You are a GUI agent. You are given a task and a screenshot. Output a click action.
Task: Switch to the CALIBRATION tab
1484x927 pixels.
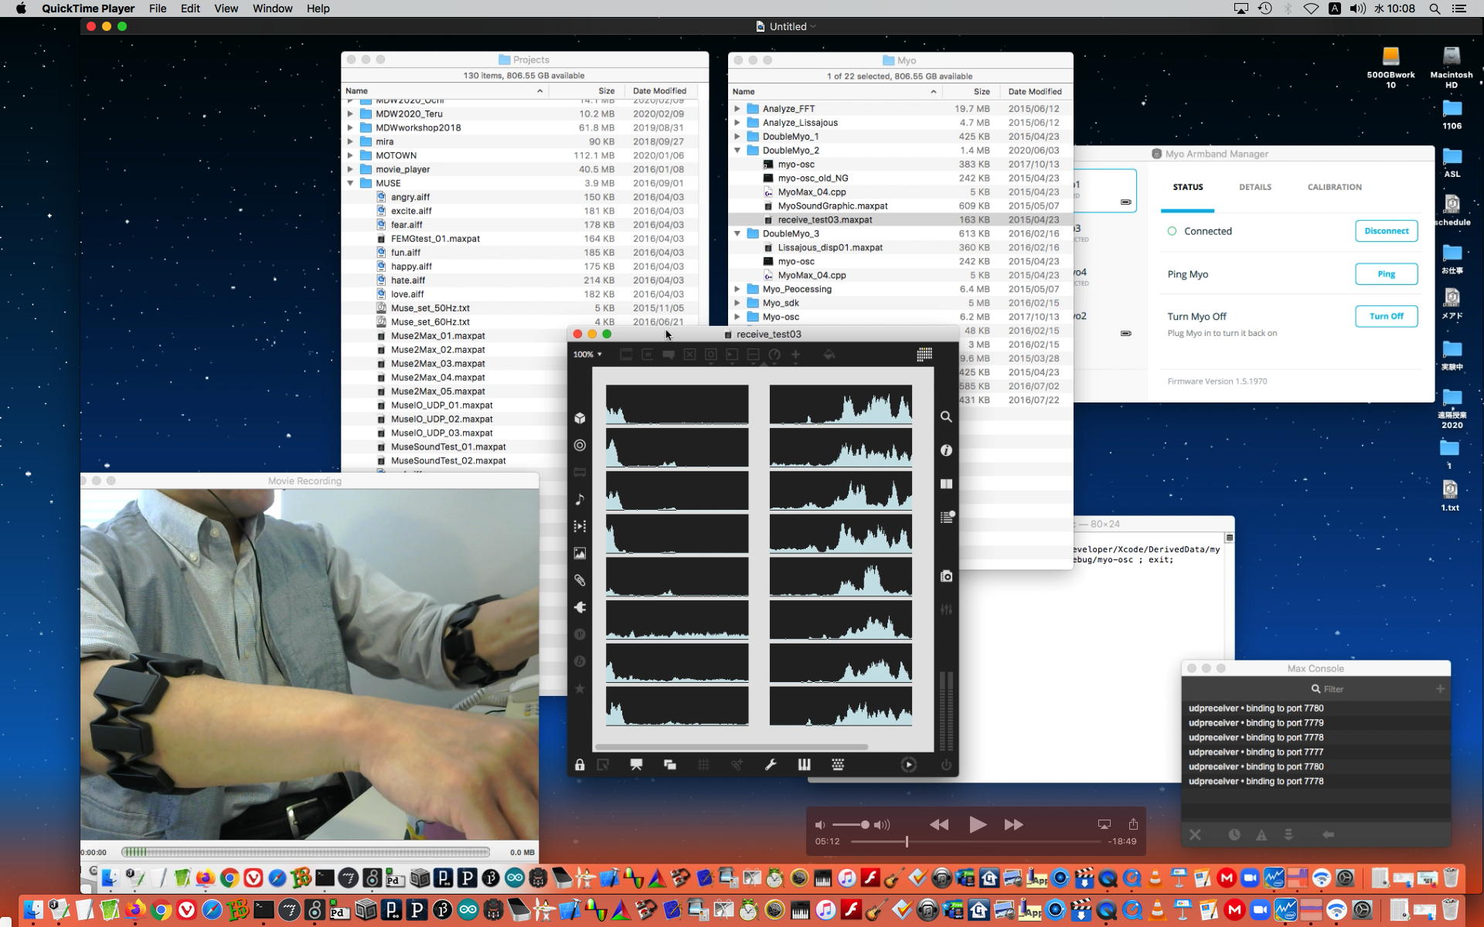[1334, 187]
